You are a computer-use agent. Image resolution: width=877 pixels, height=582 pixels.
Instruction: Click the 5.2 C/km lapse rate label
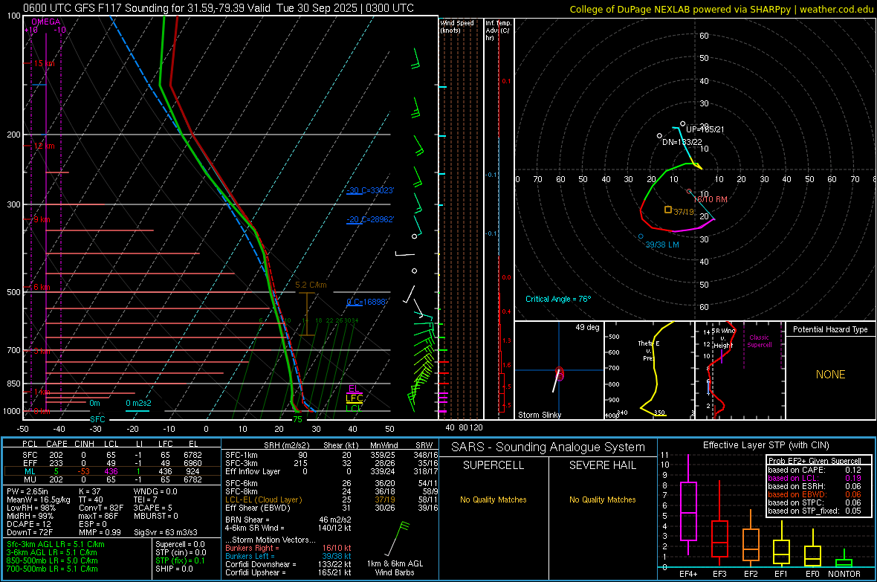tap(311, 285)
